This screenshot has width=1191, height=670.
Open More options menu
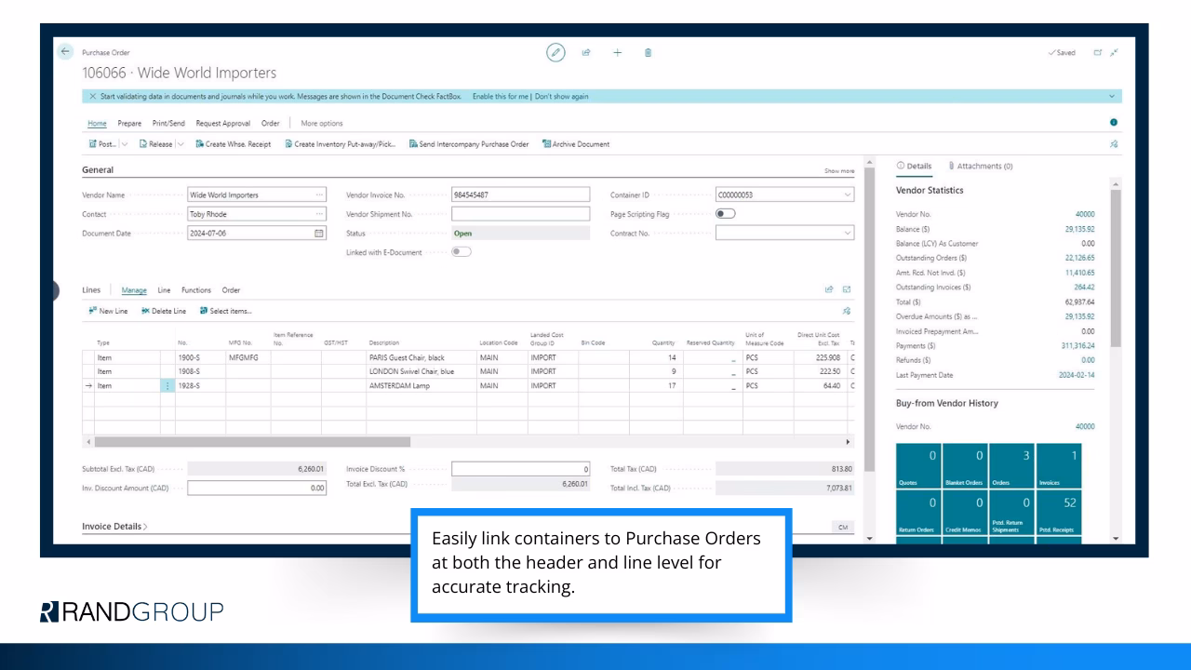[x=322, y=123]
